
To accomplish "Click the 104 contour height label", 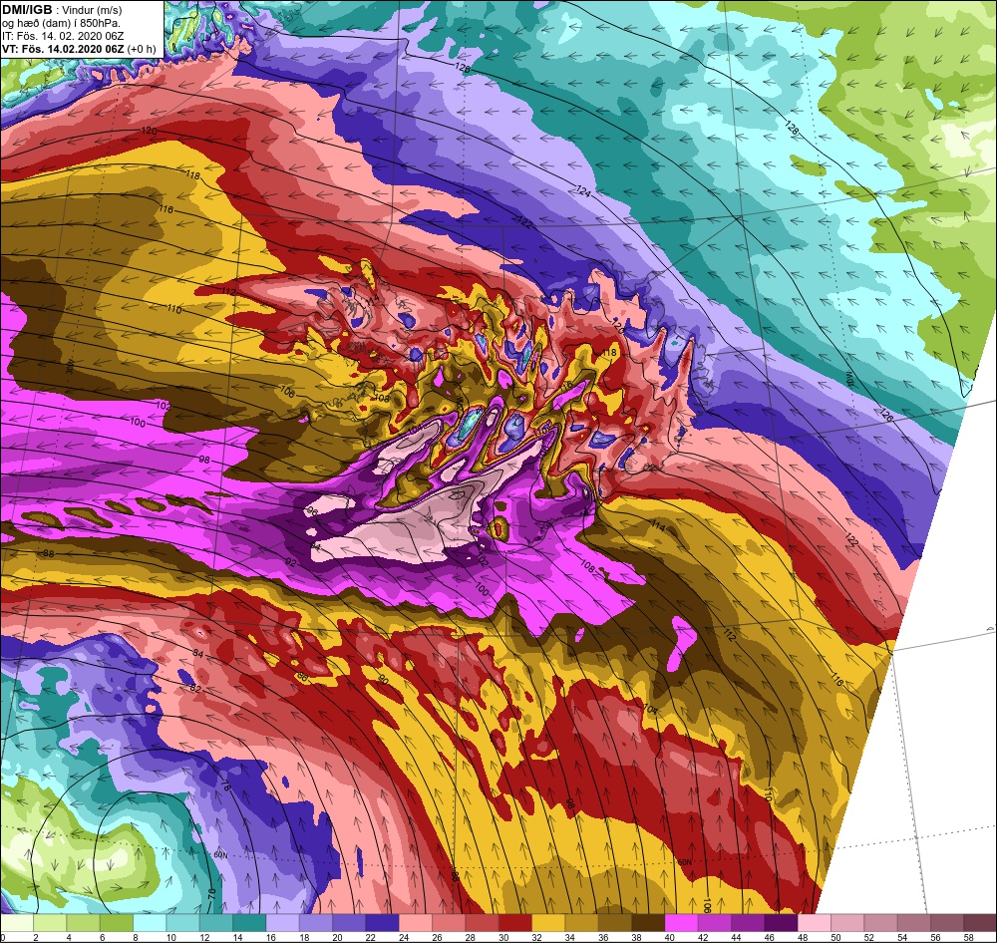I will 650,709.
